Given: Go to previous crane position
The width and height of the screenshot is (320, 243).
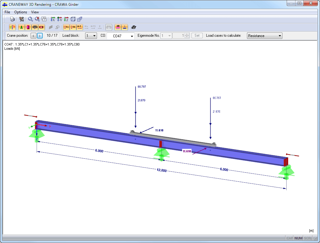Looking at the screenshot, I should (x=34, y=36).
